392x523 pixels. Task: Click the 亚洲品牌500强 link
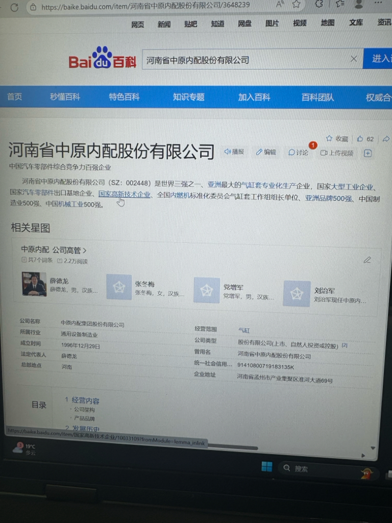329,198
